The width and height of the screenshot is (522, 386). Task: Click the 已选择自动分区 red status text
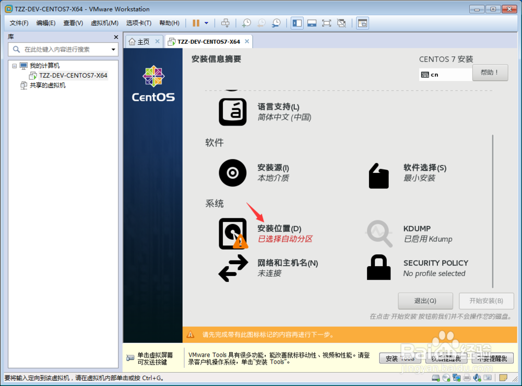pyautogui.click(x=286, y=239)
